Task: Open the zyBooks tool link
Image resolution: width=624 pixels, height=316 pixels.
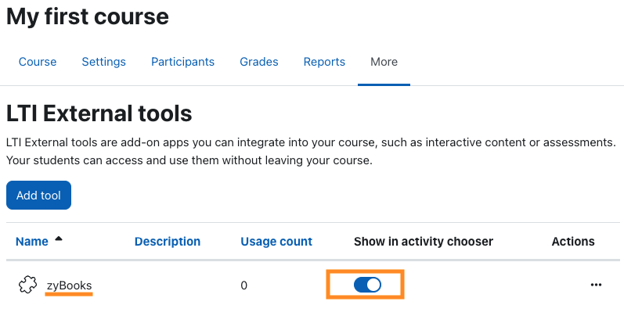Action: tap(69, 285)
